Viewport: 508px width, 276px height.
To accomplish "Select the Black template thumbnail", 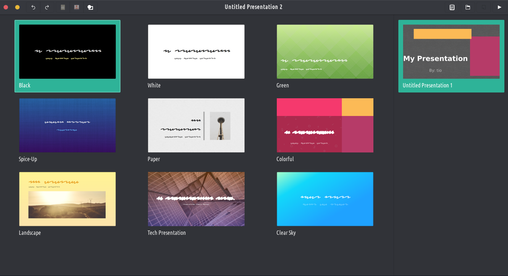I will tap(67, 52).
